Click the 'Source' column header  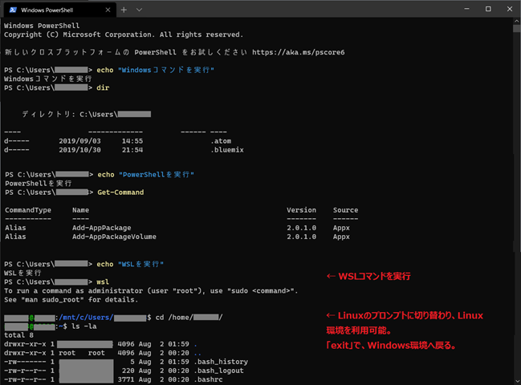(345, 210)
